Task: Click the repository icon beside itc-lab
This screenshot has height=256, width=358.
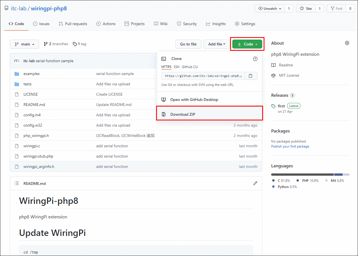Action: click(x=6, y=8)
